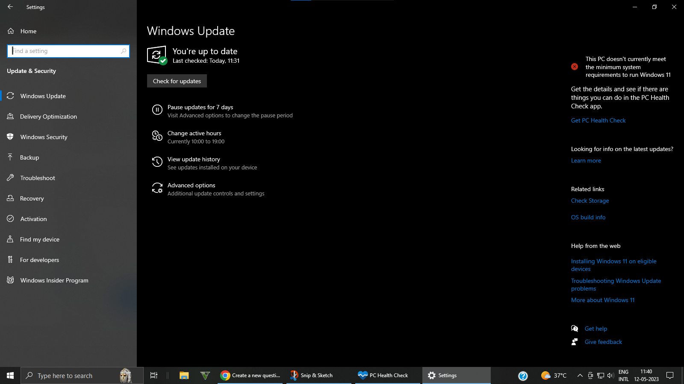Click the back arrow in Settings
The width and height of the screenshot is (684, 384).
click(10, 7)
